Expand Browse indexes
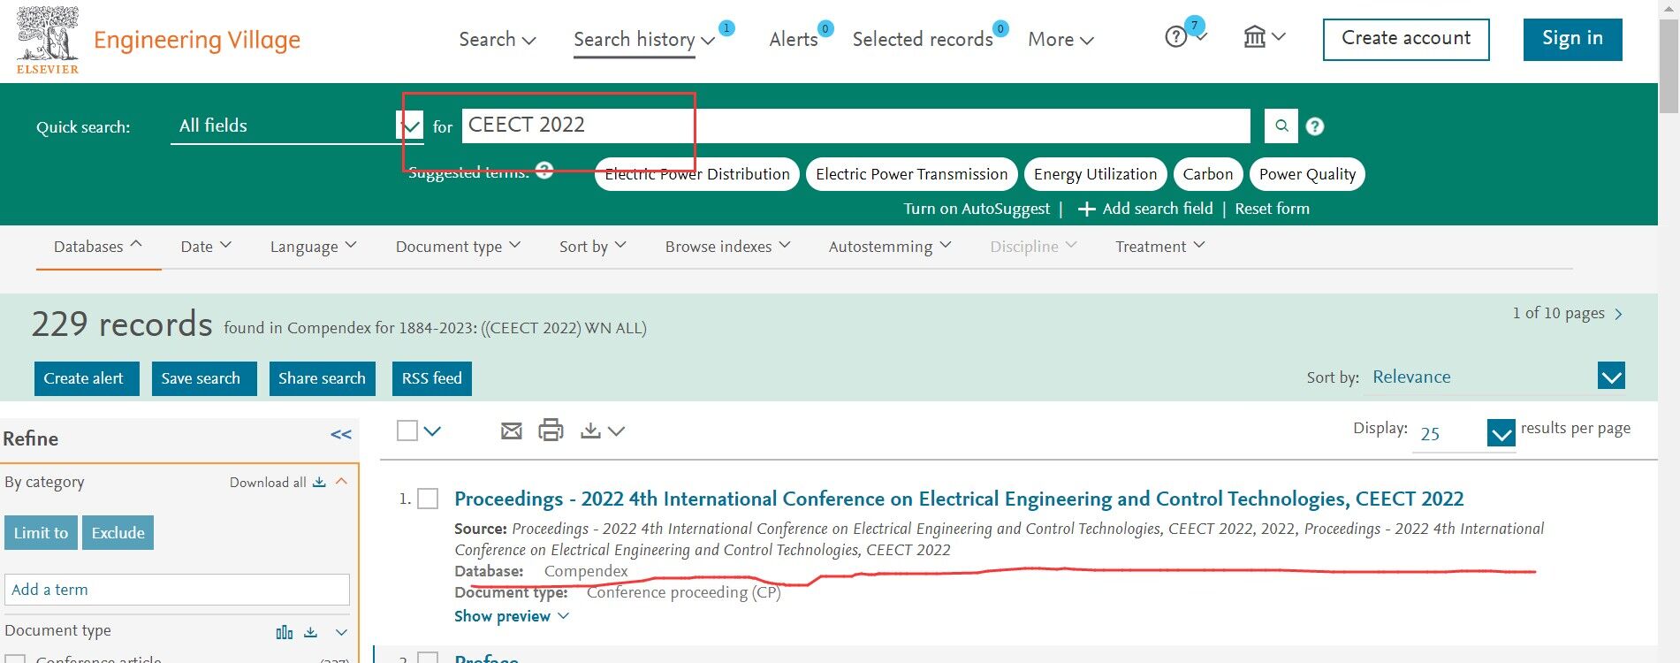The height and width of the screenshot is (663, 1680). pyautogui.click(x=727, y=247)
